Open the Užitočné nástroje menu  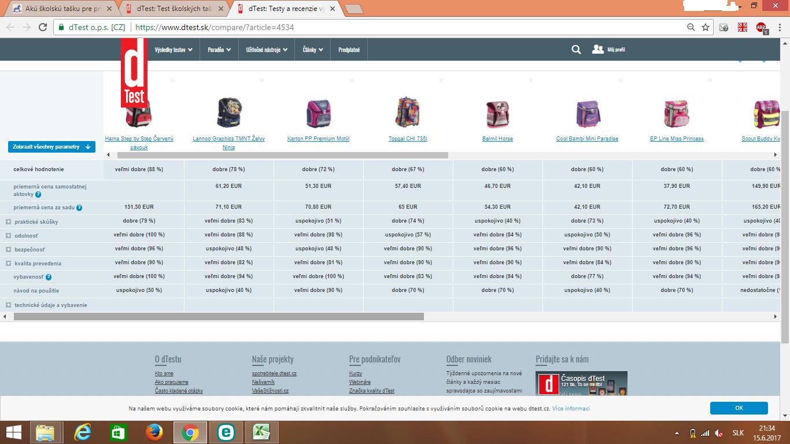tap(266, 50)
